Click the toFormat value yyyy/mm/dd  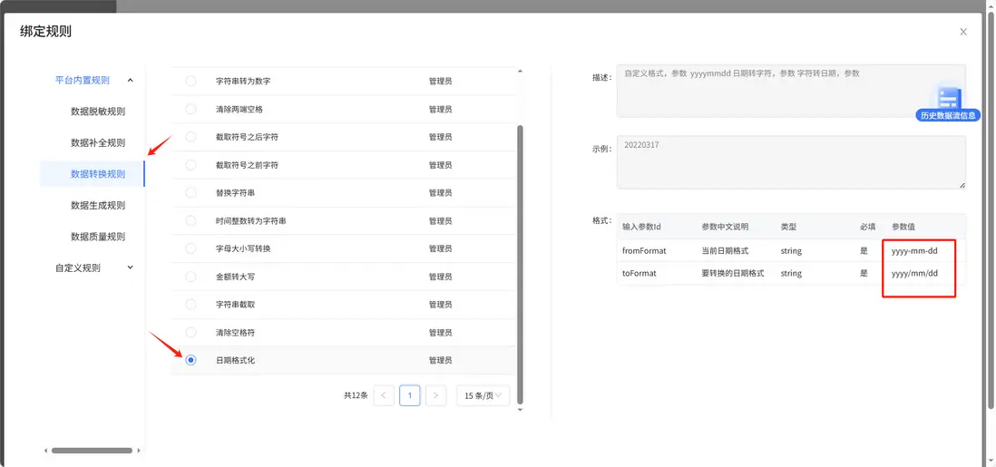click(914, 273)
